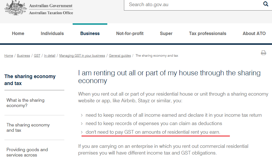Switch to the Tax professionals tab

pyautogui.click(x=208, y=33)
